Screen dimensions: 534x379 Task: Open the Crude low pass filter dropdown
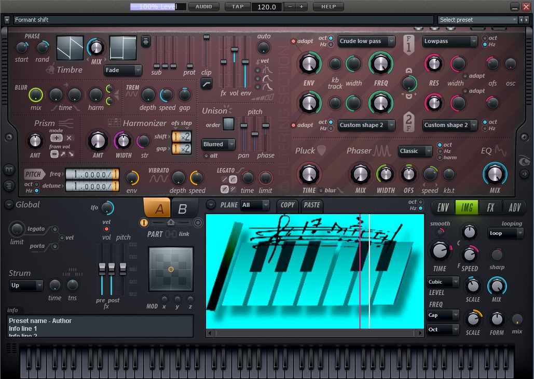click(x=366, y=41)
